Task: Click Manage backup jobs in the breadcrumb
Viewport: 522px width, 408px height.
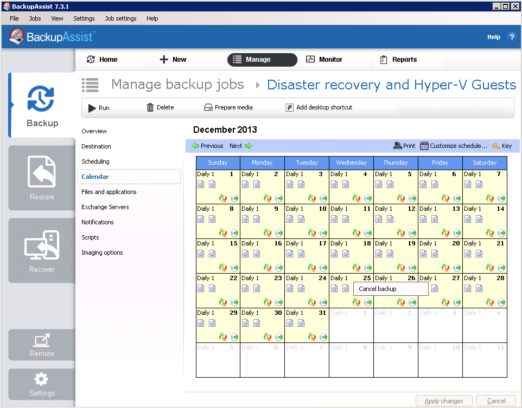Action: click(177, 85)
